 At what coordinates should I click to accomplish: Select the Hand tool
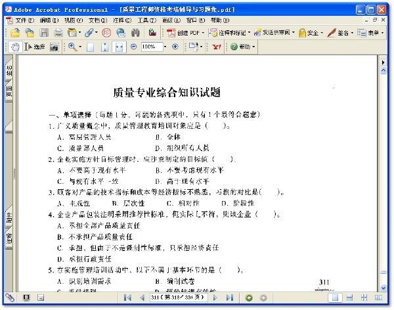pyautogui.click(x=15, y=47)
